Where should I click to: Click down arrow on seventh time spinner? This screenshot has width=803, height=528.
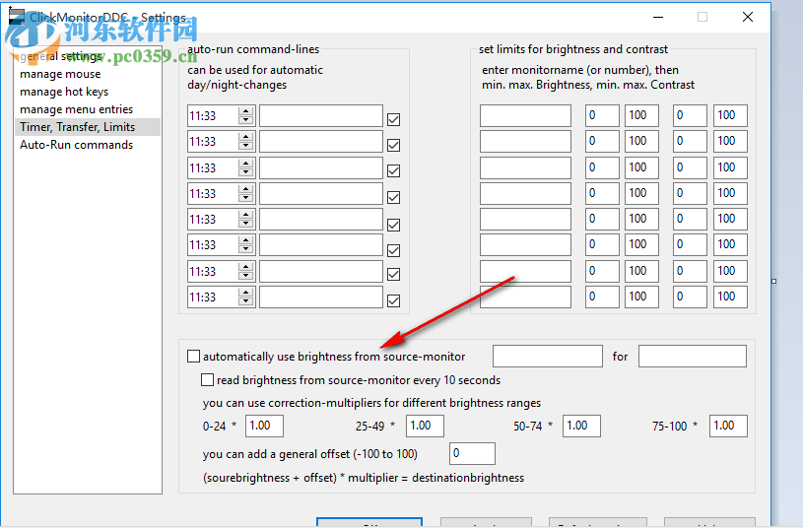[x=246, y=276]
